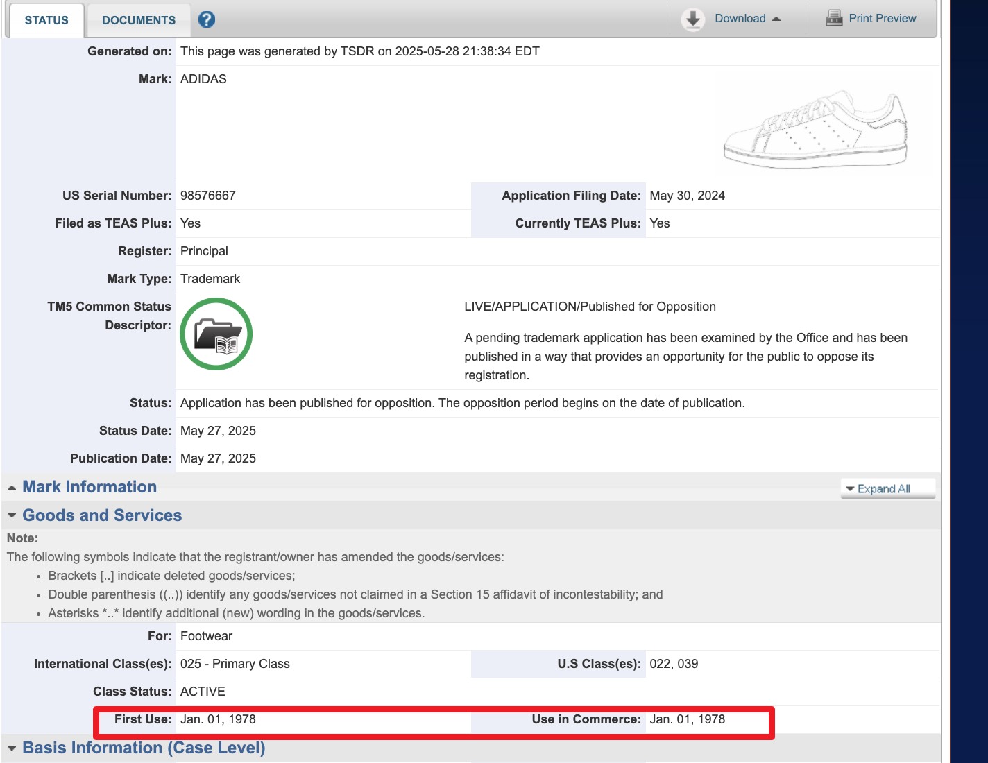
Task: Click the mark name ADIDAS
Action: [x=203, y=79]
